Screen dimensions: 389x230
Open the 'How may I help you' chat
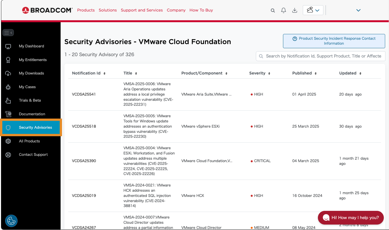point(351,217)
